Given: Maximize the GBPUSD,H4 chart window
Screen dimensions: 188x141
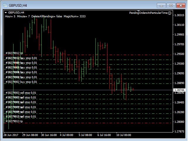Looking at the screenshot, I should point(171,5).
